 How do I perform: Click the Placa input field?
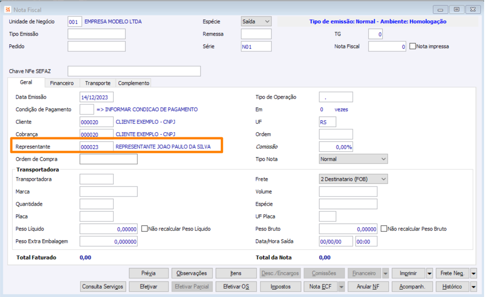click(x=96, y=216)
